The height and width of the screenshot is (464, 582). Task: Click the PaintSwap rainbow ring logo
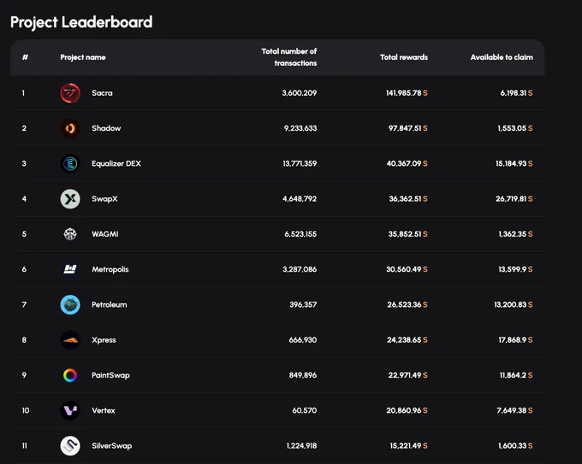click(70, 375)
